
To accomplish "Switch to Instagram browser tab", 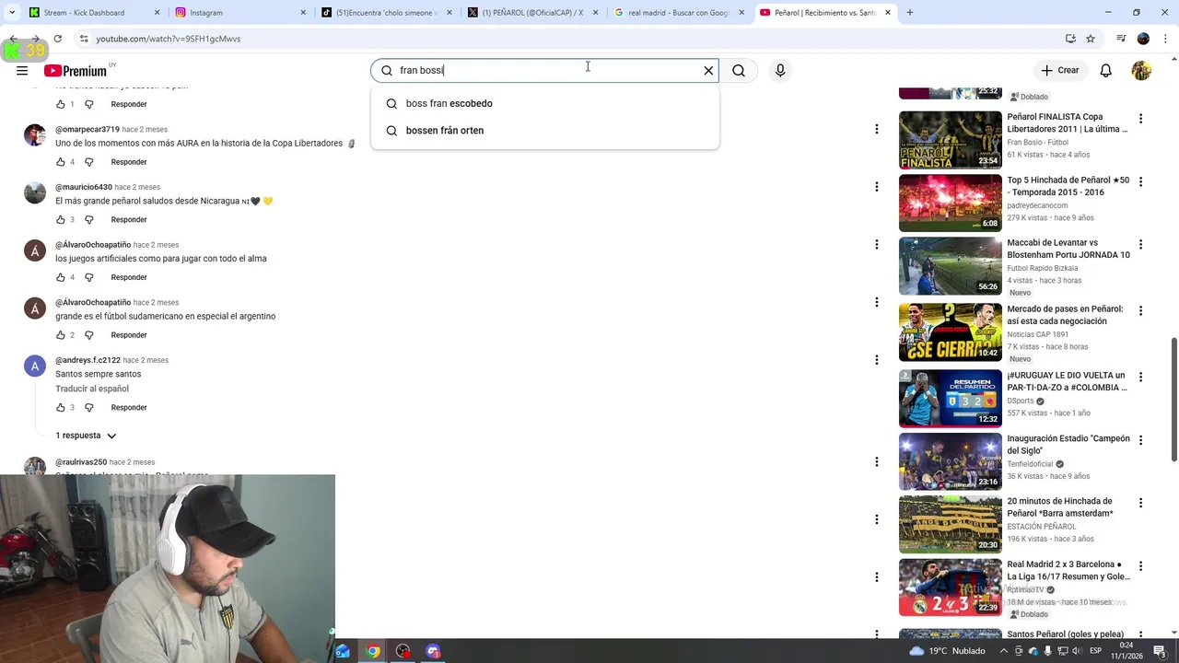I will pyautogui.click(x=239, y=13).
